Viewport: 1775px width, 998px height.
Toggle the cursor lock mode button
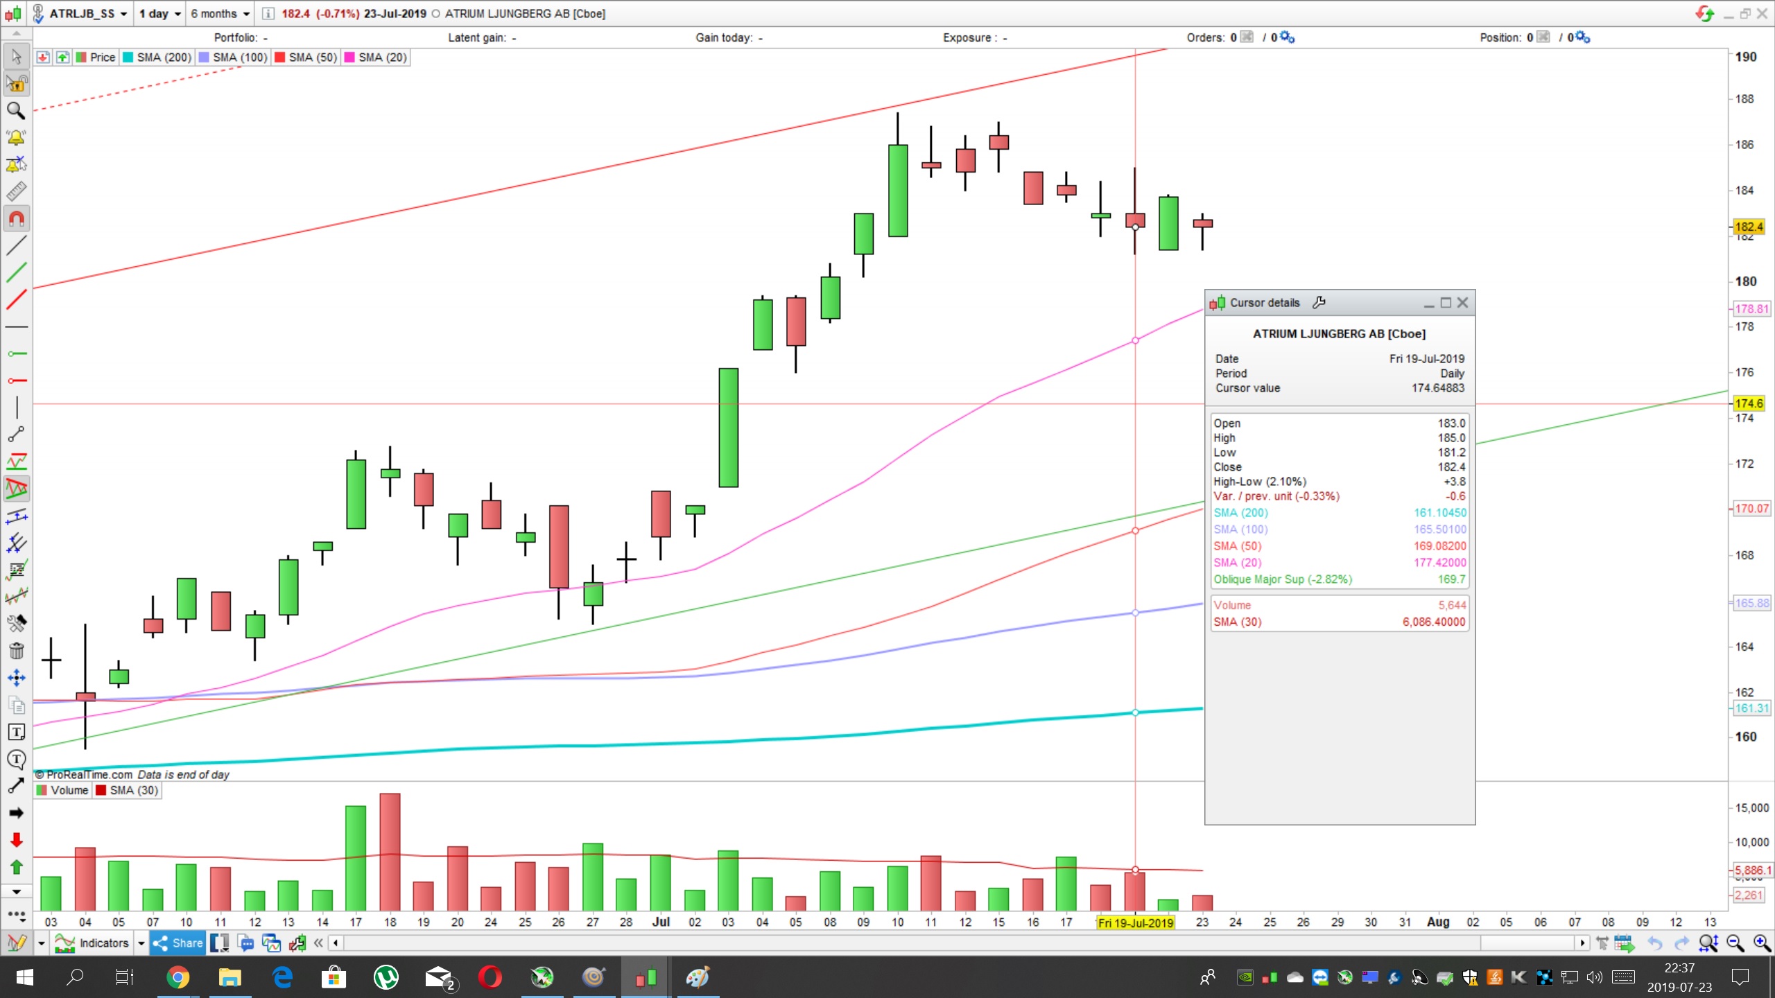click(x=16, y=84)
